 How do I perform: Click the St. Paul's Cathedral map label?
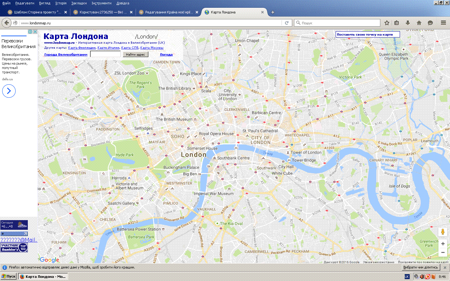click(260, 131)
